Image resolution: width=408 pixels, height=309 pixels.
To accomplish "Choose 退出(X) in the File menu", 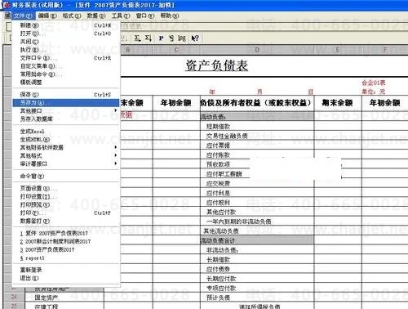I will 66,278.
